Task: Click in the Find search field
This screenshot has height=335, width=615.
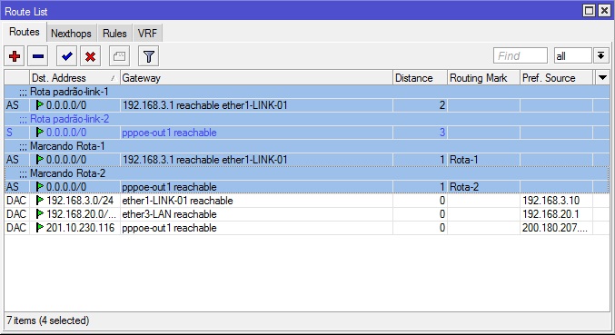Action: coord(521,55)
